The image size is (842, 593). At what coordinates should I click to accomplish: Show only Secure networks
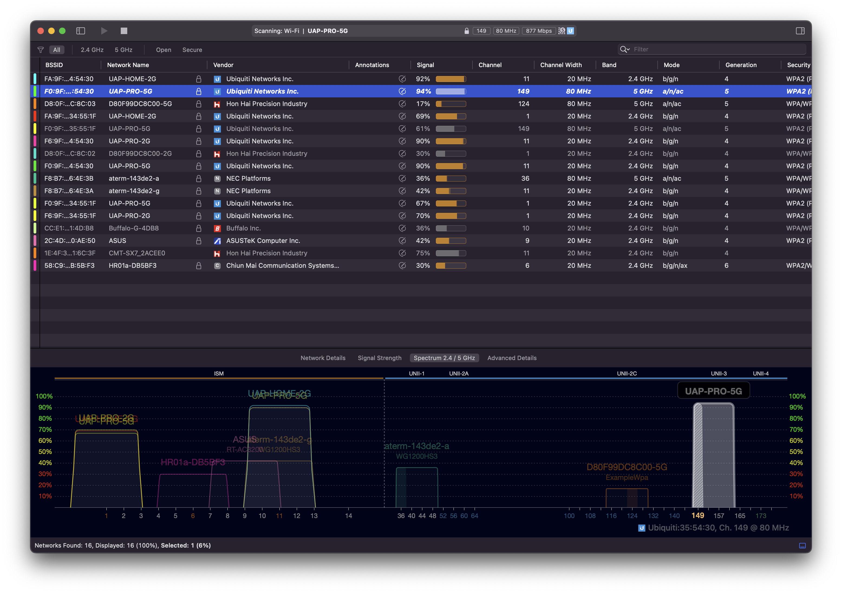(192, 50)
